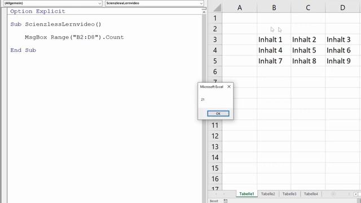Open the (Allgemein) object dropdown

pyautogui.click(x=52, y=3)
